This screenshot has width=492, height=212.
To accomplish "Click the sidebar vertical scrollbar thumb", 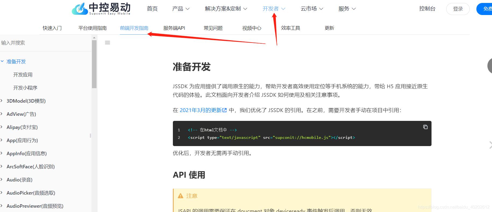I will click(x=94, y=64).
